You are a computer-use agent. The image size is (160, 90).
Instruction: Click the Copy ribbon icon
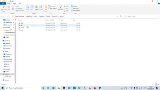point(9,7)
